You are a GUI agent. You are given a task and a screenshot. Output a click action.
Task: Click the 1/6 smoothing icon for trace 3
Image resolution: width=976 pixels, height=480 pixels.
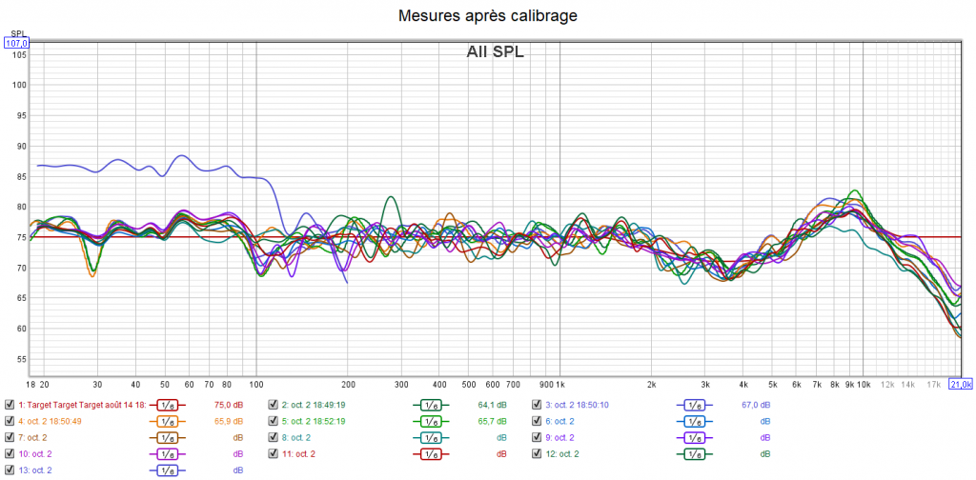[695, 405]
